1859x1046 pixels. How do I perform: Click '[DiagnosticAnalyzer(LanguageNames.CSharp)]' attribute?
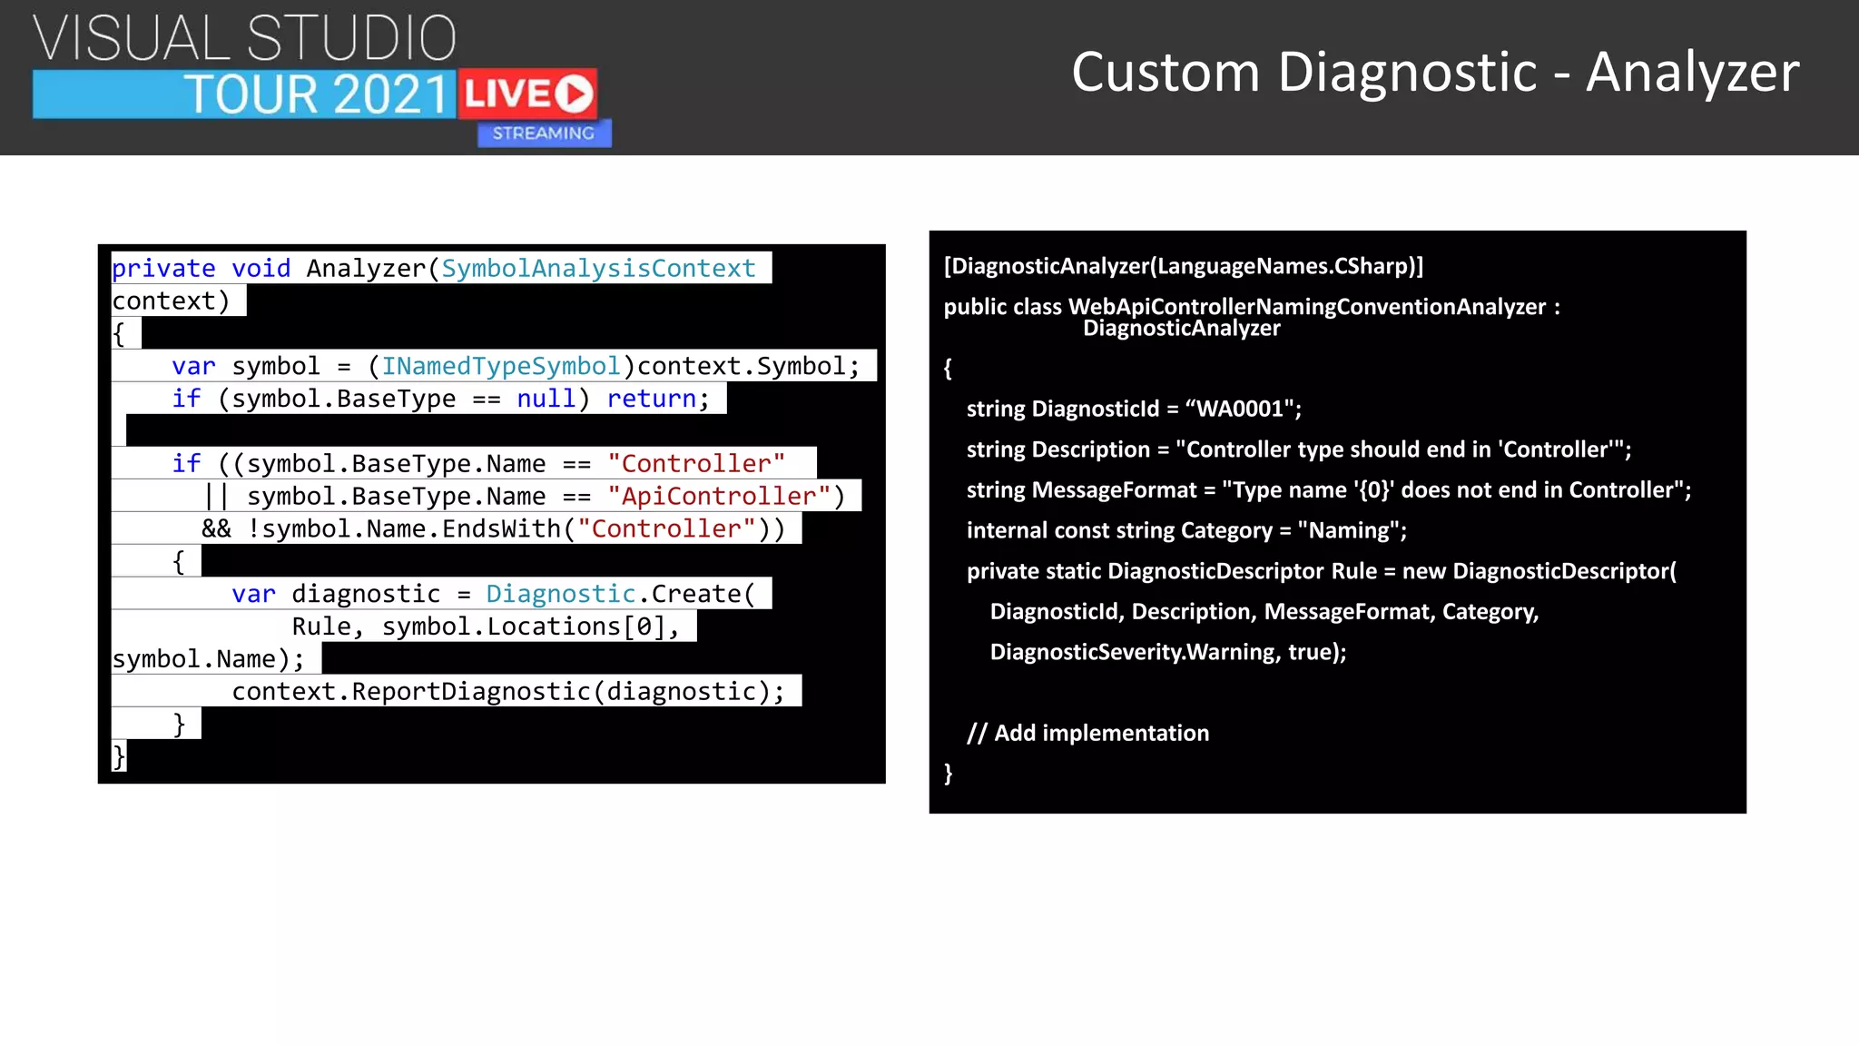click(1184, 266)
